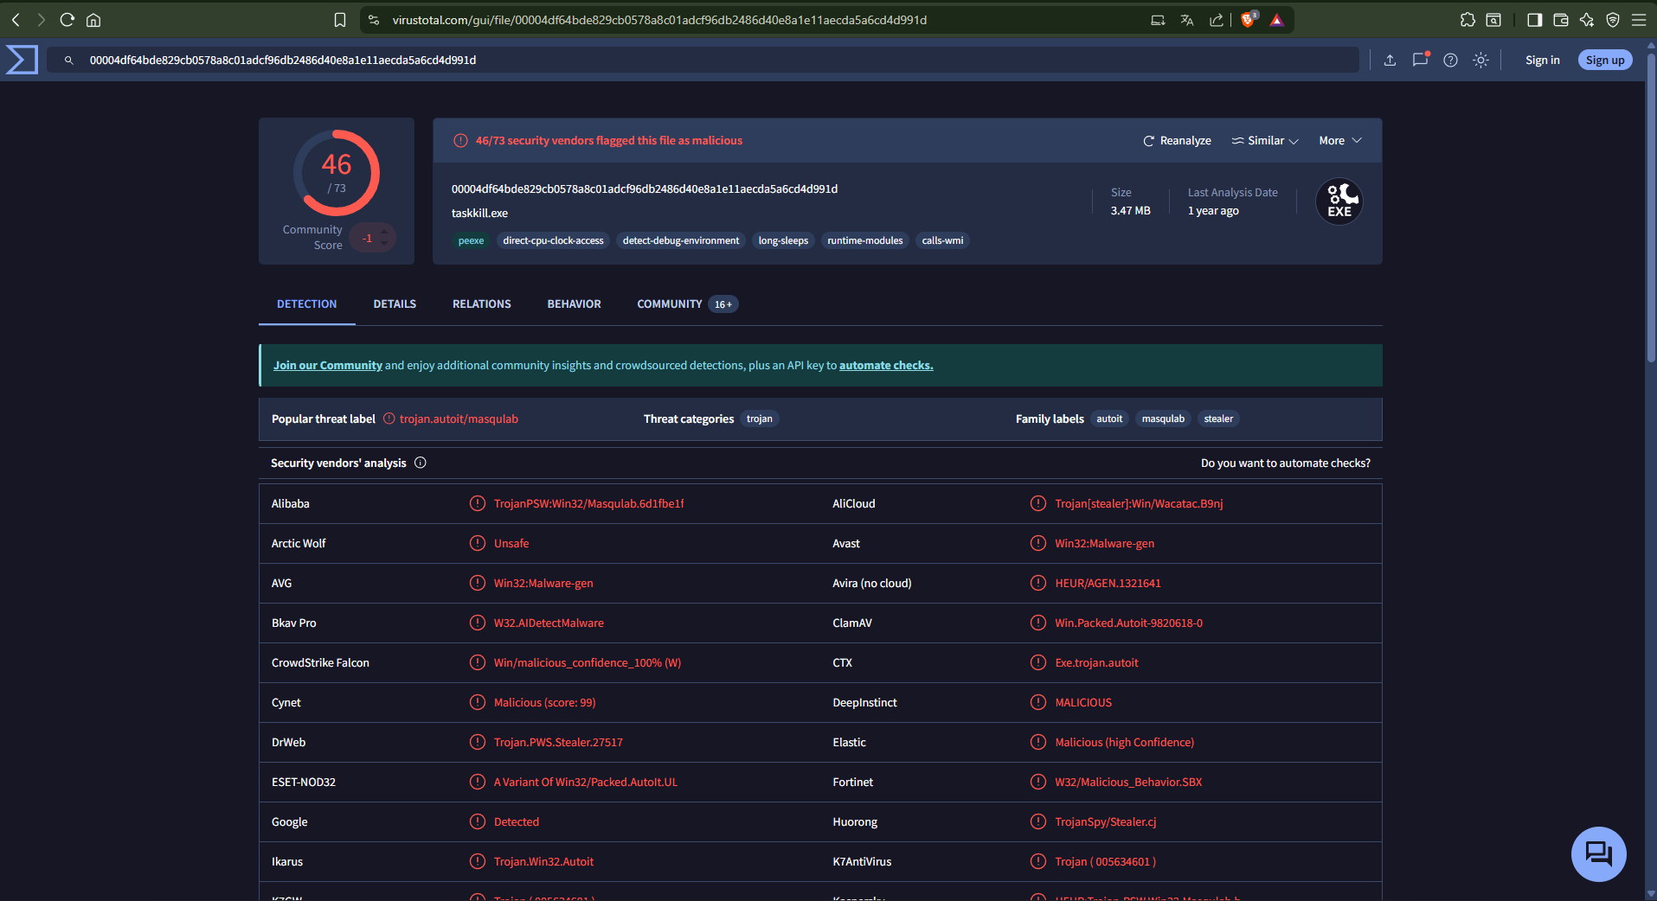Click the bookmark icon in address bar
1657x901 pixels.
pos(340,19)
